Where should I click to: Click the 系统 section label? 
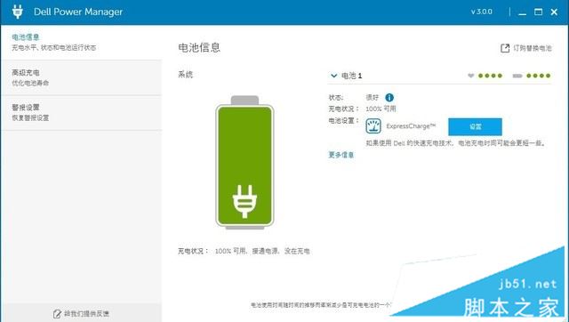(x=186, y=75)
